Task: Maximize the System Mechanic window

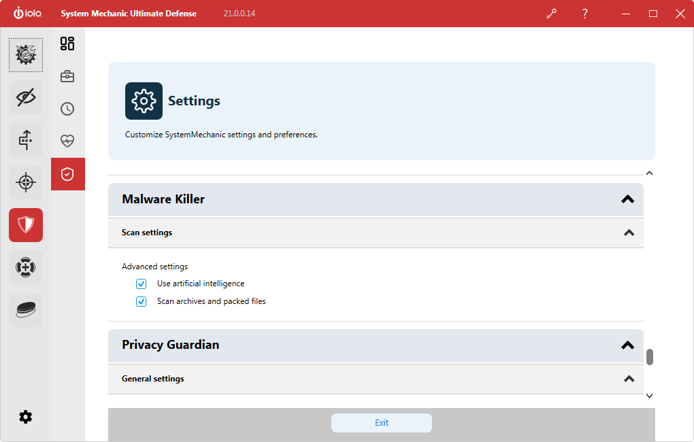Action: (653, 14)
